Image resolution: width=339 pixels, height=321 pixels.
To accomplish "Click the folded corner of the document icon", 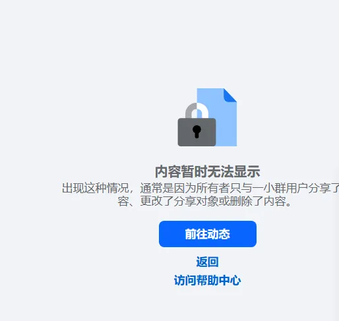I will [230, 95].
